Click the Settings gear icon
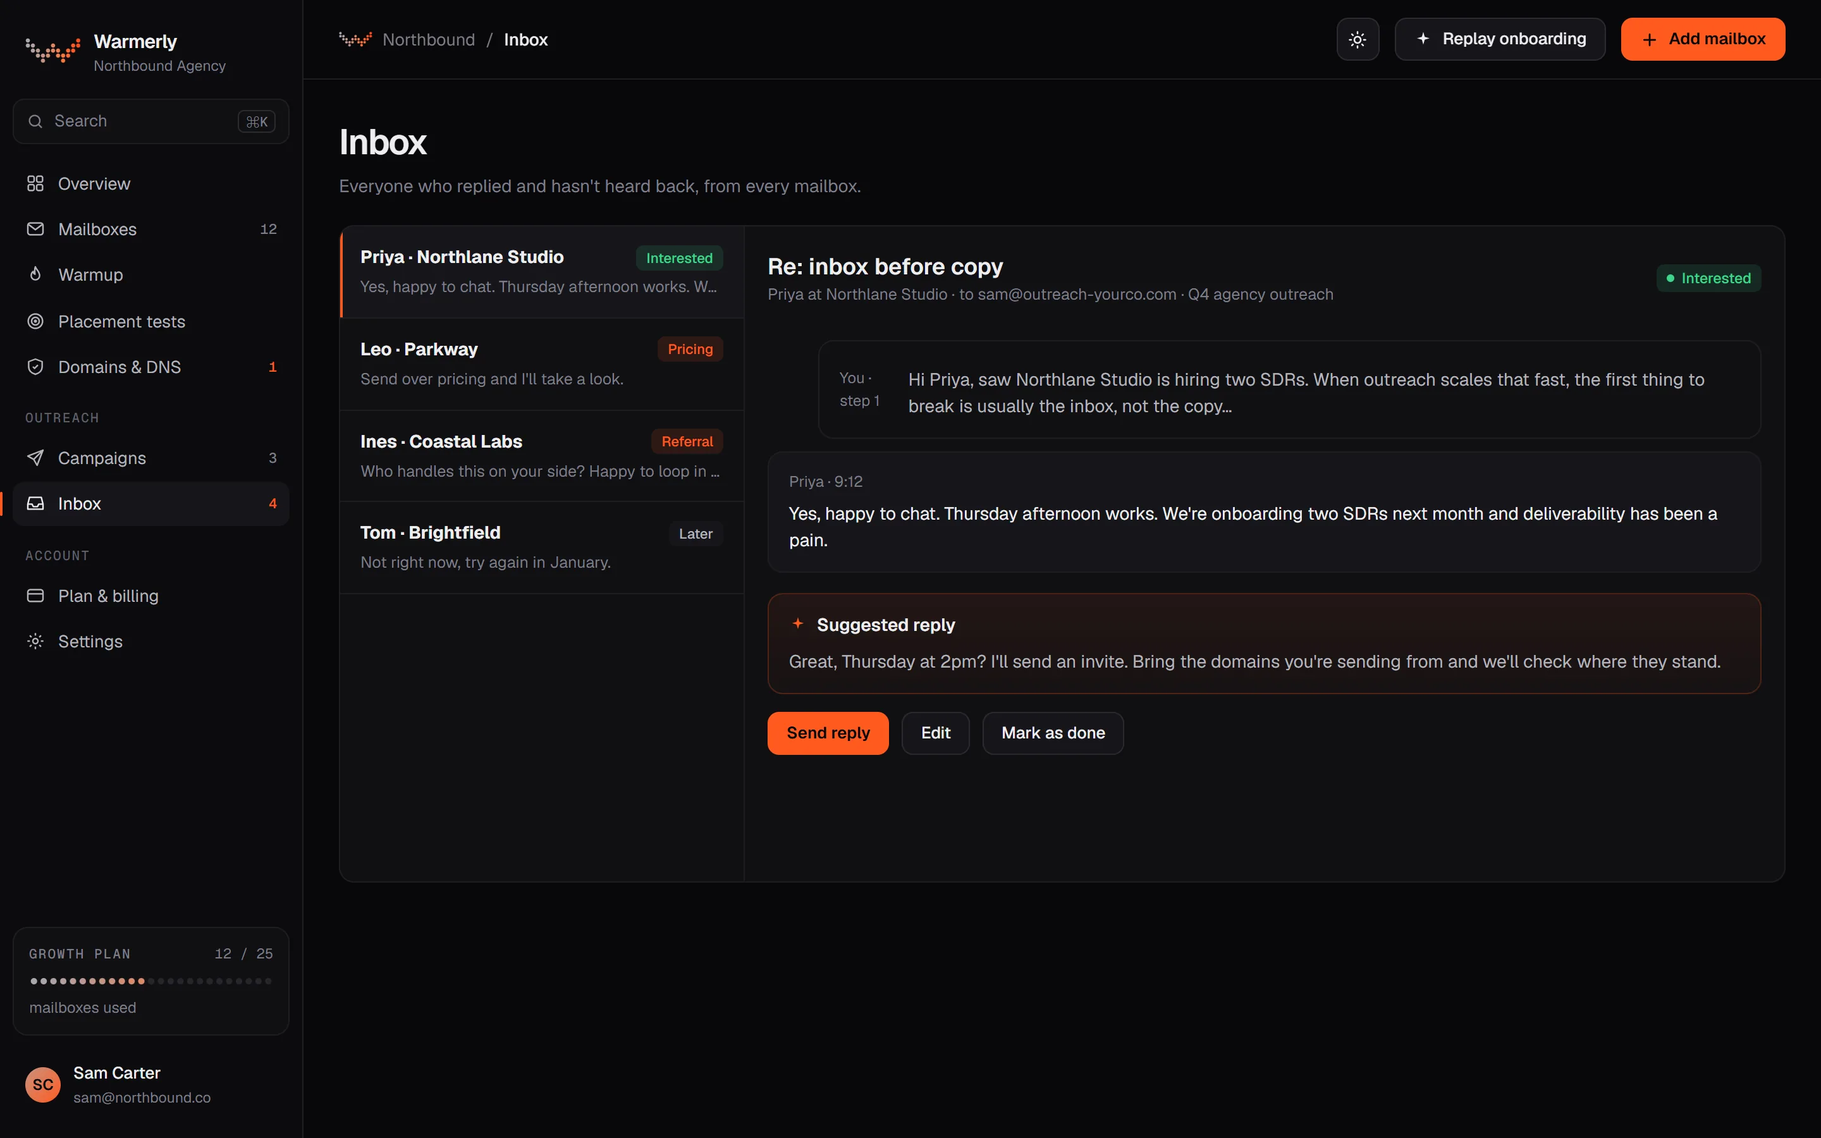 click(x=35, y=641)
